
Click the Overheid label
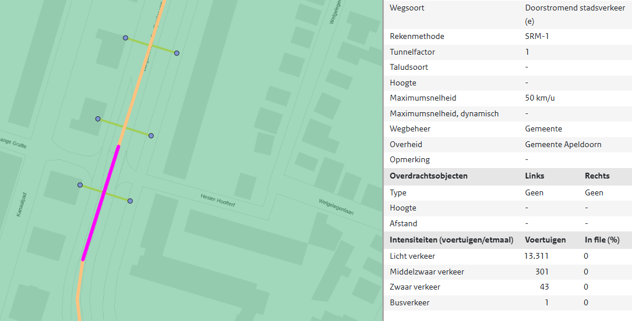tap(406, 144)
